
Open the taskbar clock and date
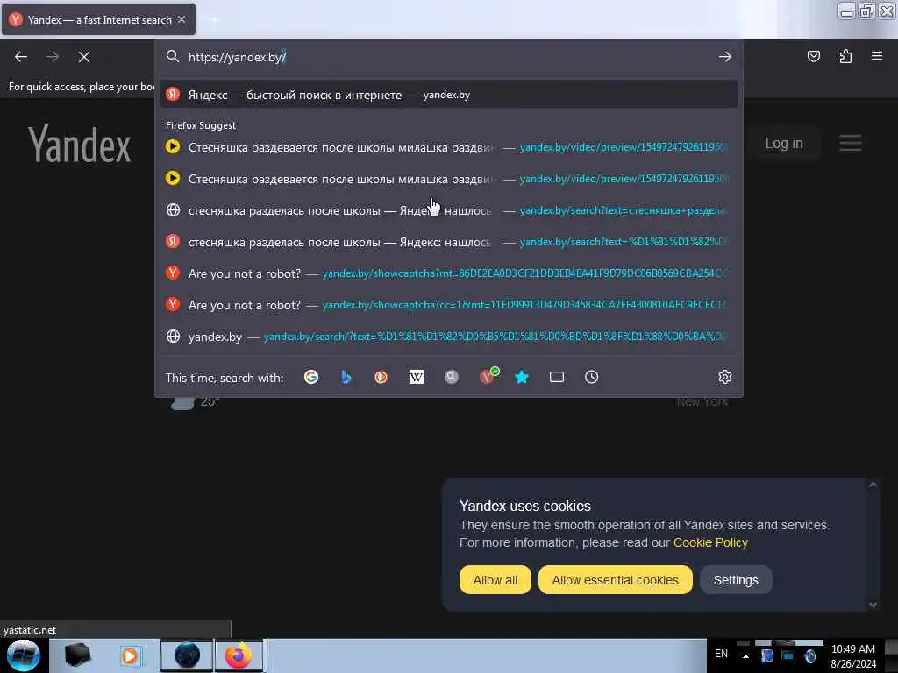(x=853, y=656)
